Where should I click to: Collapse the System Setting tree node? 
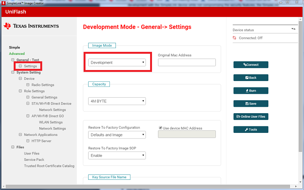13,72
